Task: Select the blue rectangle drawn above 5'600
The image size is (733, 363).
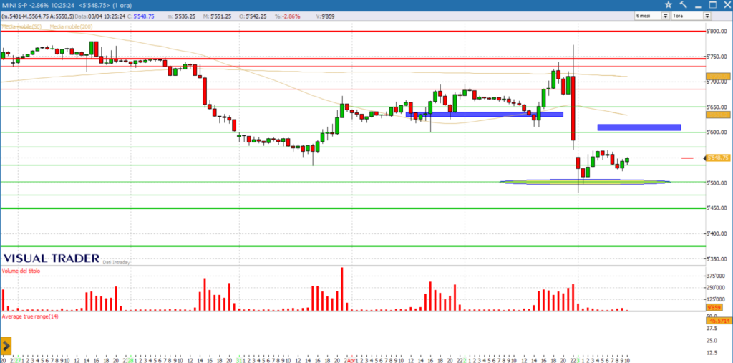Action: (639, 127)
